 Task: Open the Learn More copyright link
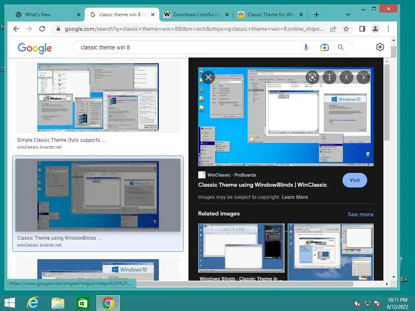[295, 197]
